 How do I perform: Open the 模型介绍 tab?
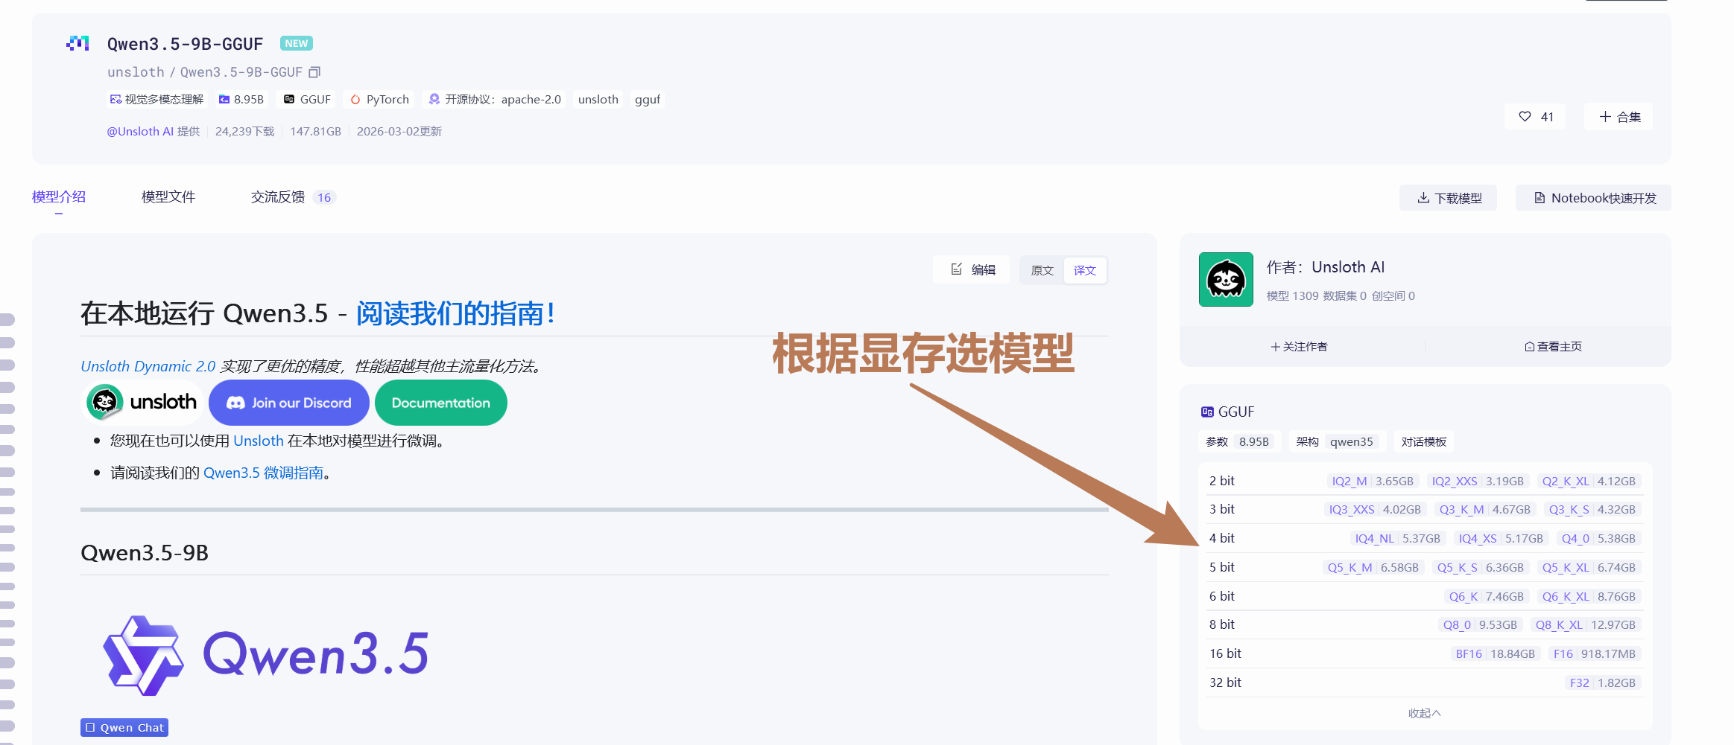coord(59,197)
